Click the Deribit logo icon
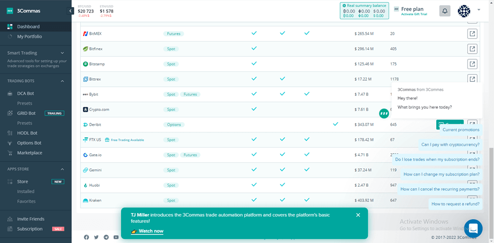494x243 pixels. pyautogui.click(x=85, y=125)
